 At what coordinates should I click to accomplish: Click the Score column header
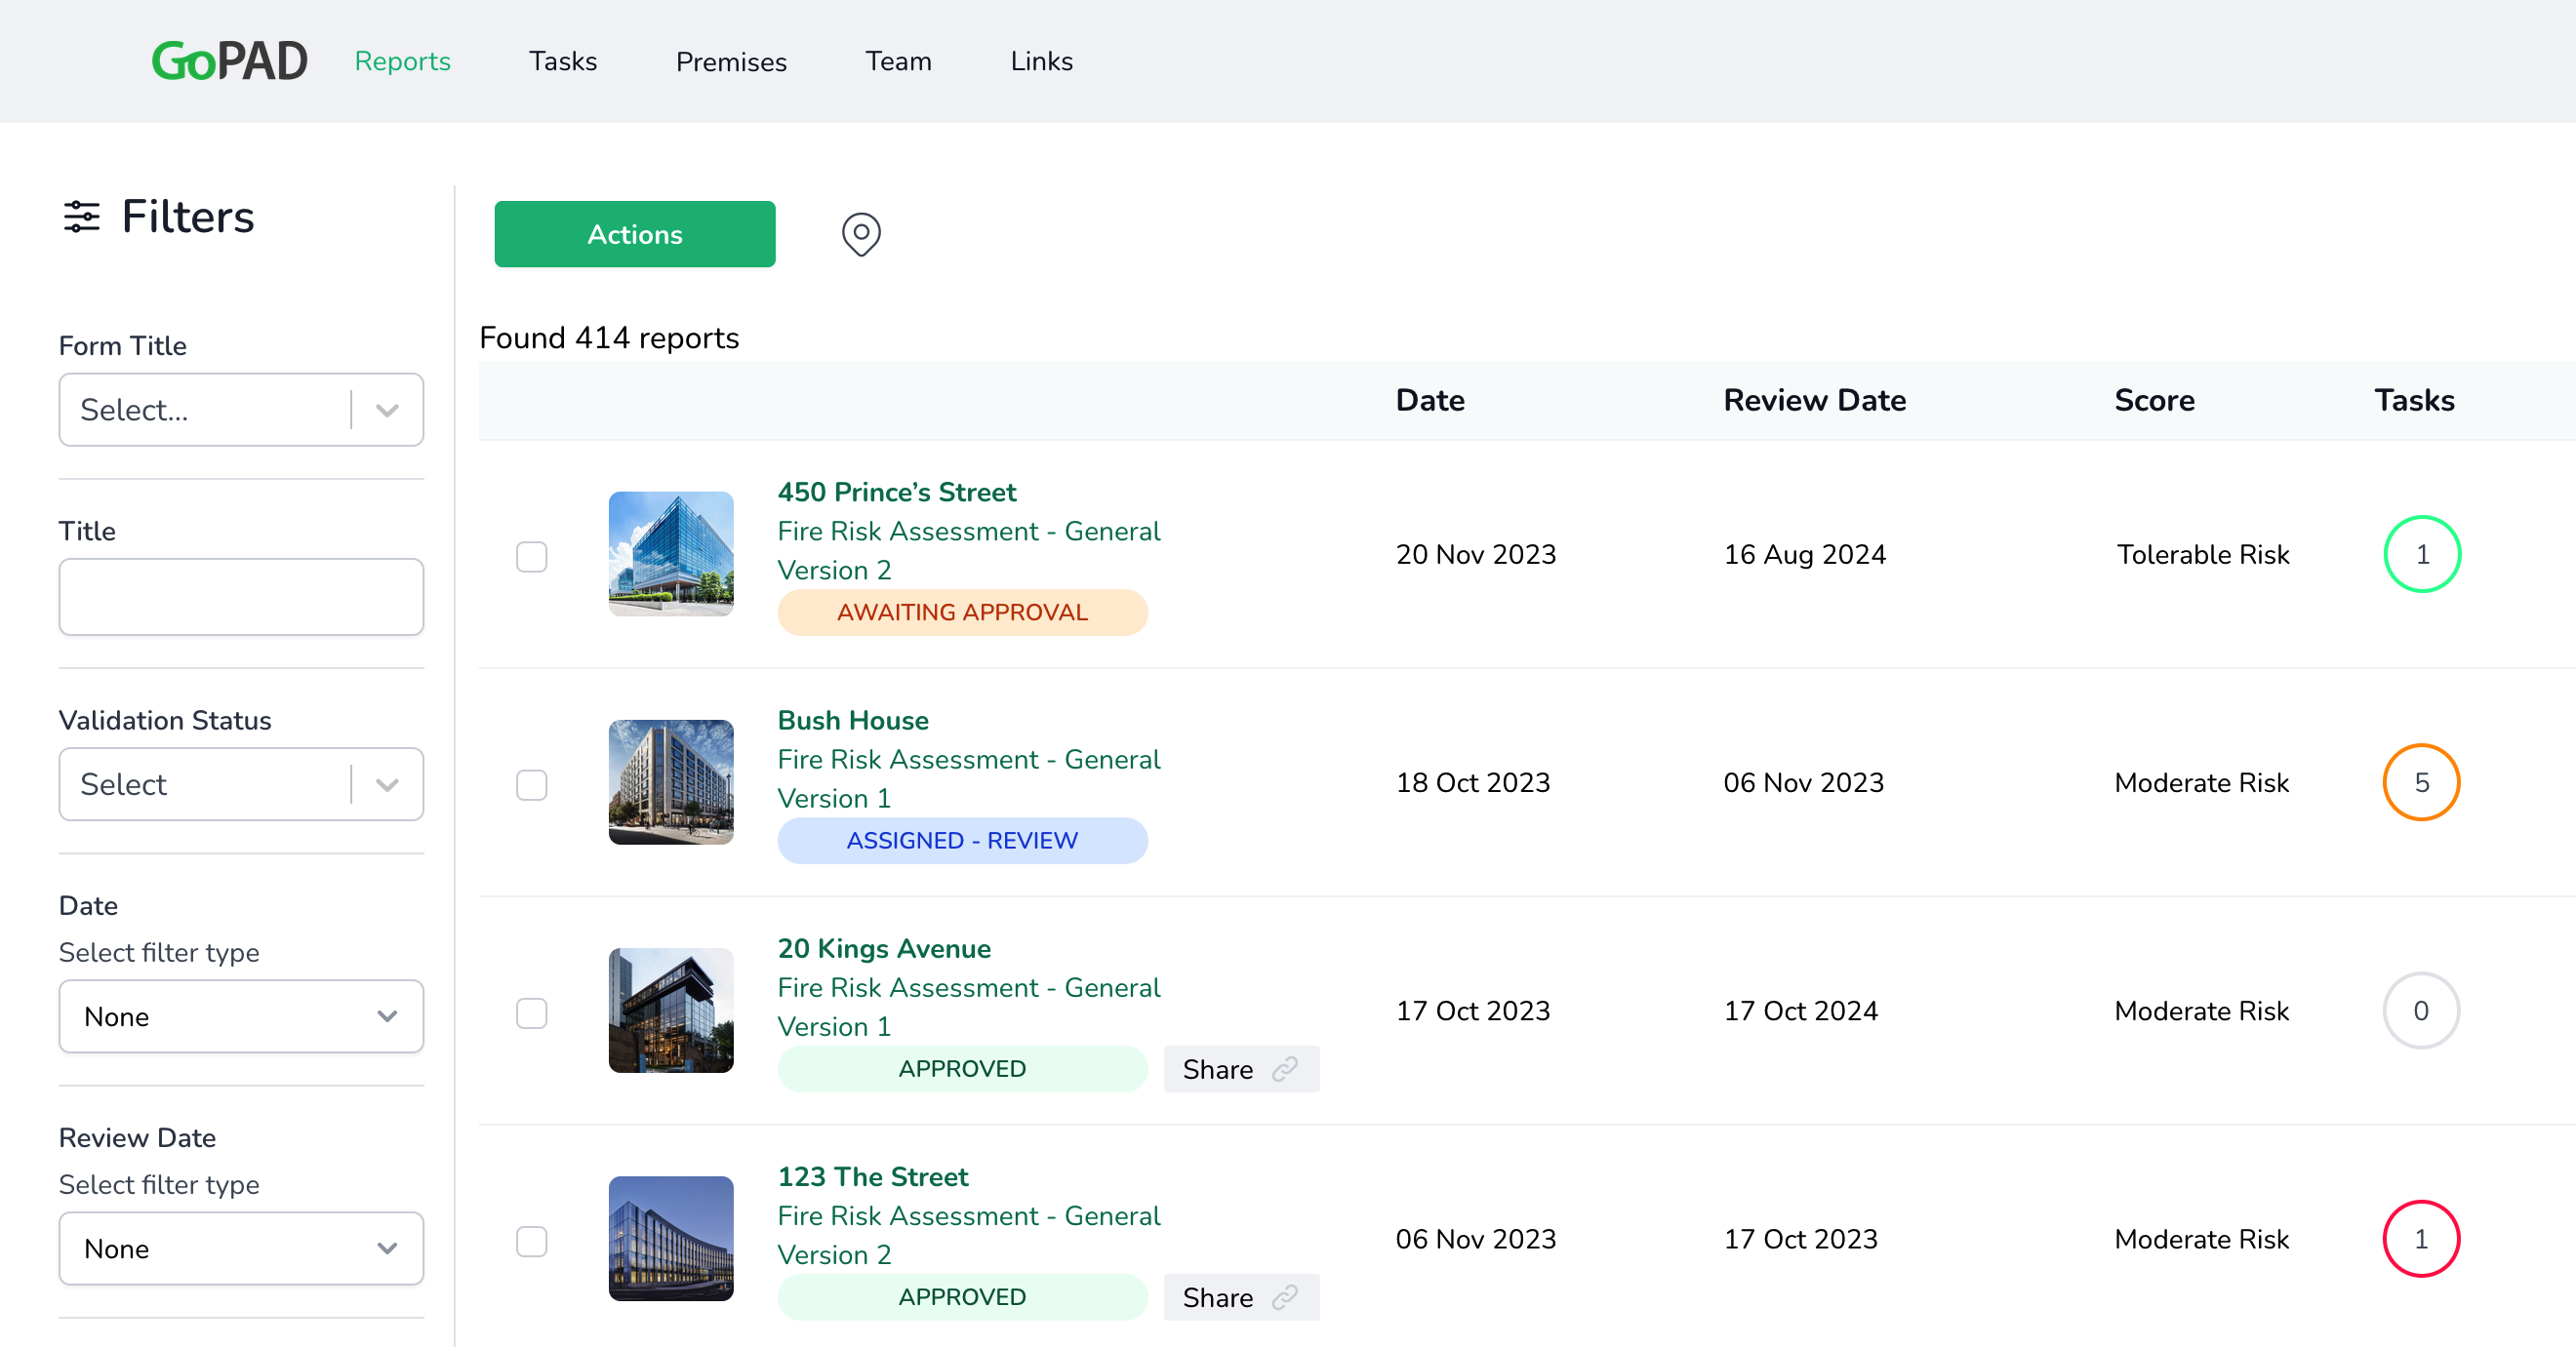point(2154,400)
